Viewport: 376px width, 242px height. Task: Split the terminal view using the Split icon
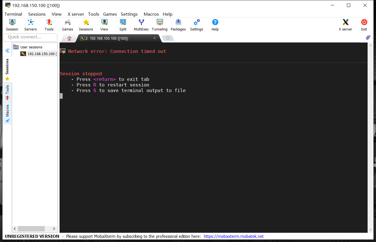coord(123,25)
